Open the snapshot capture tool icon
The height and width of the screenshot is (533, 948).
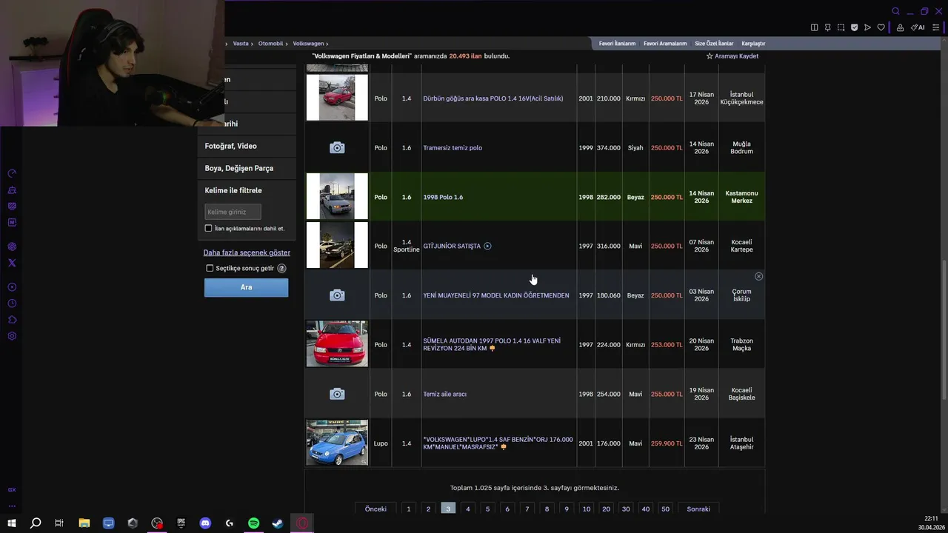point(841,27)
